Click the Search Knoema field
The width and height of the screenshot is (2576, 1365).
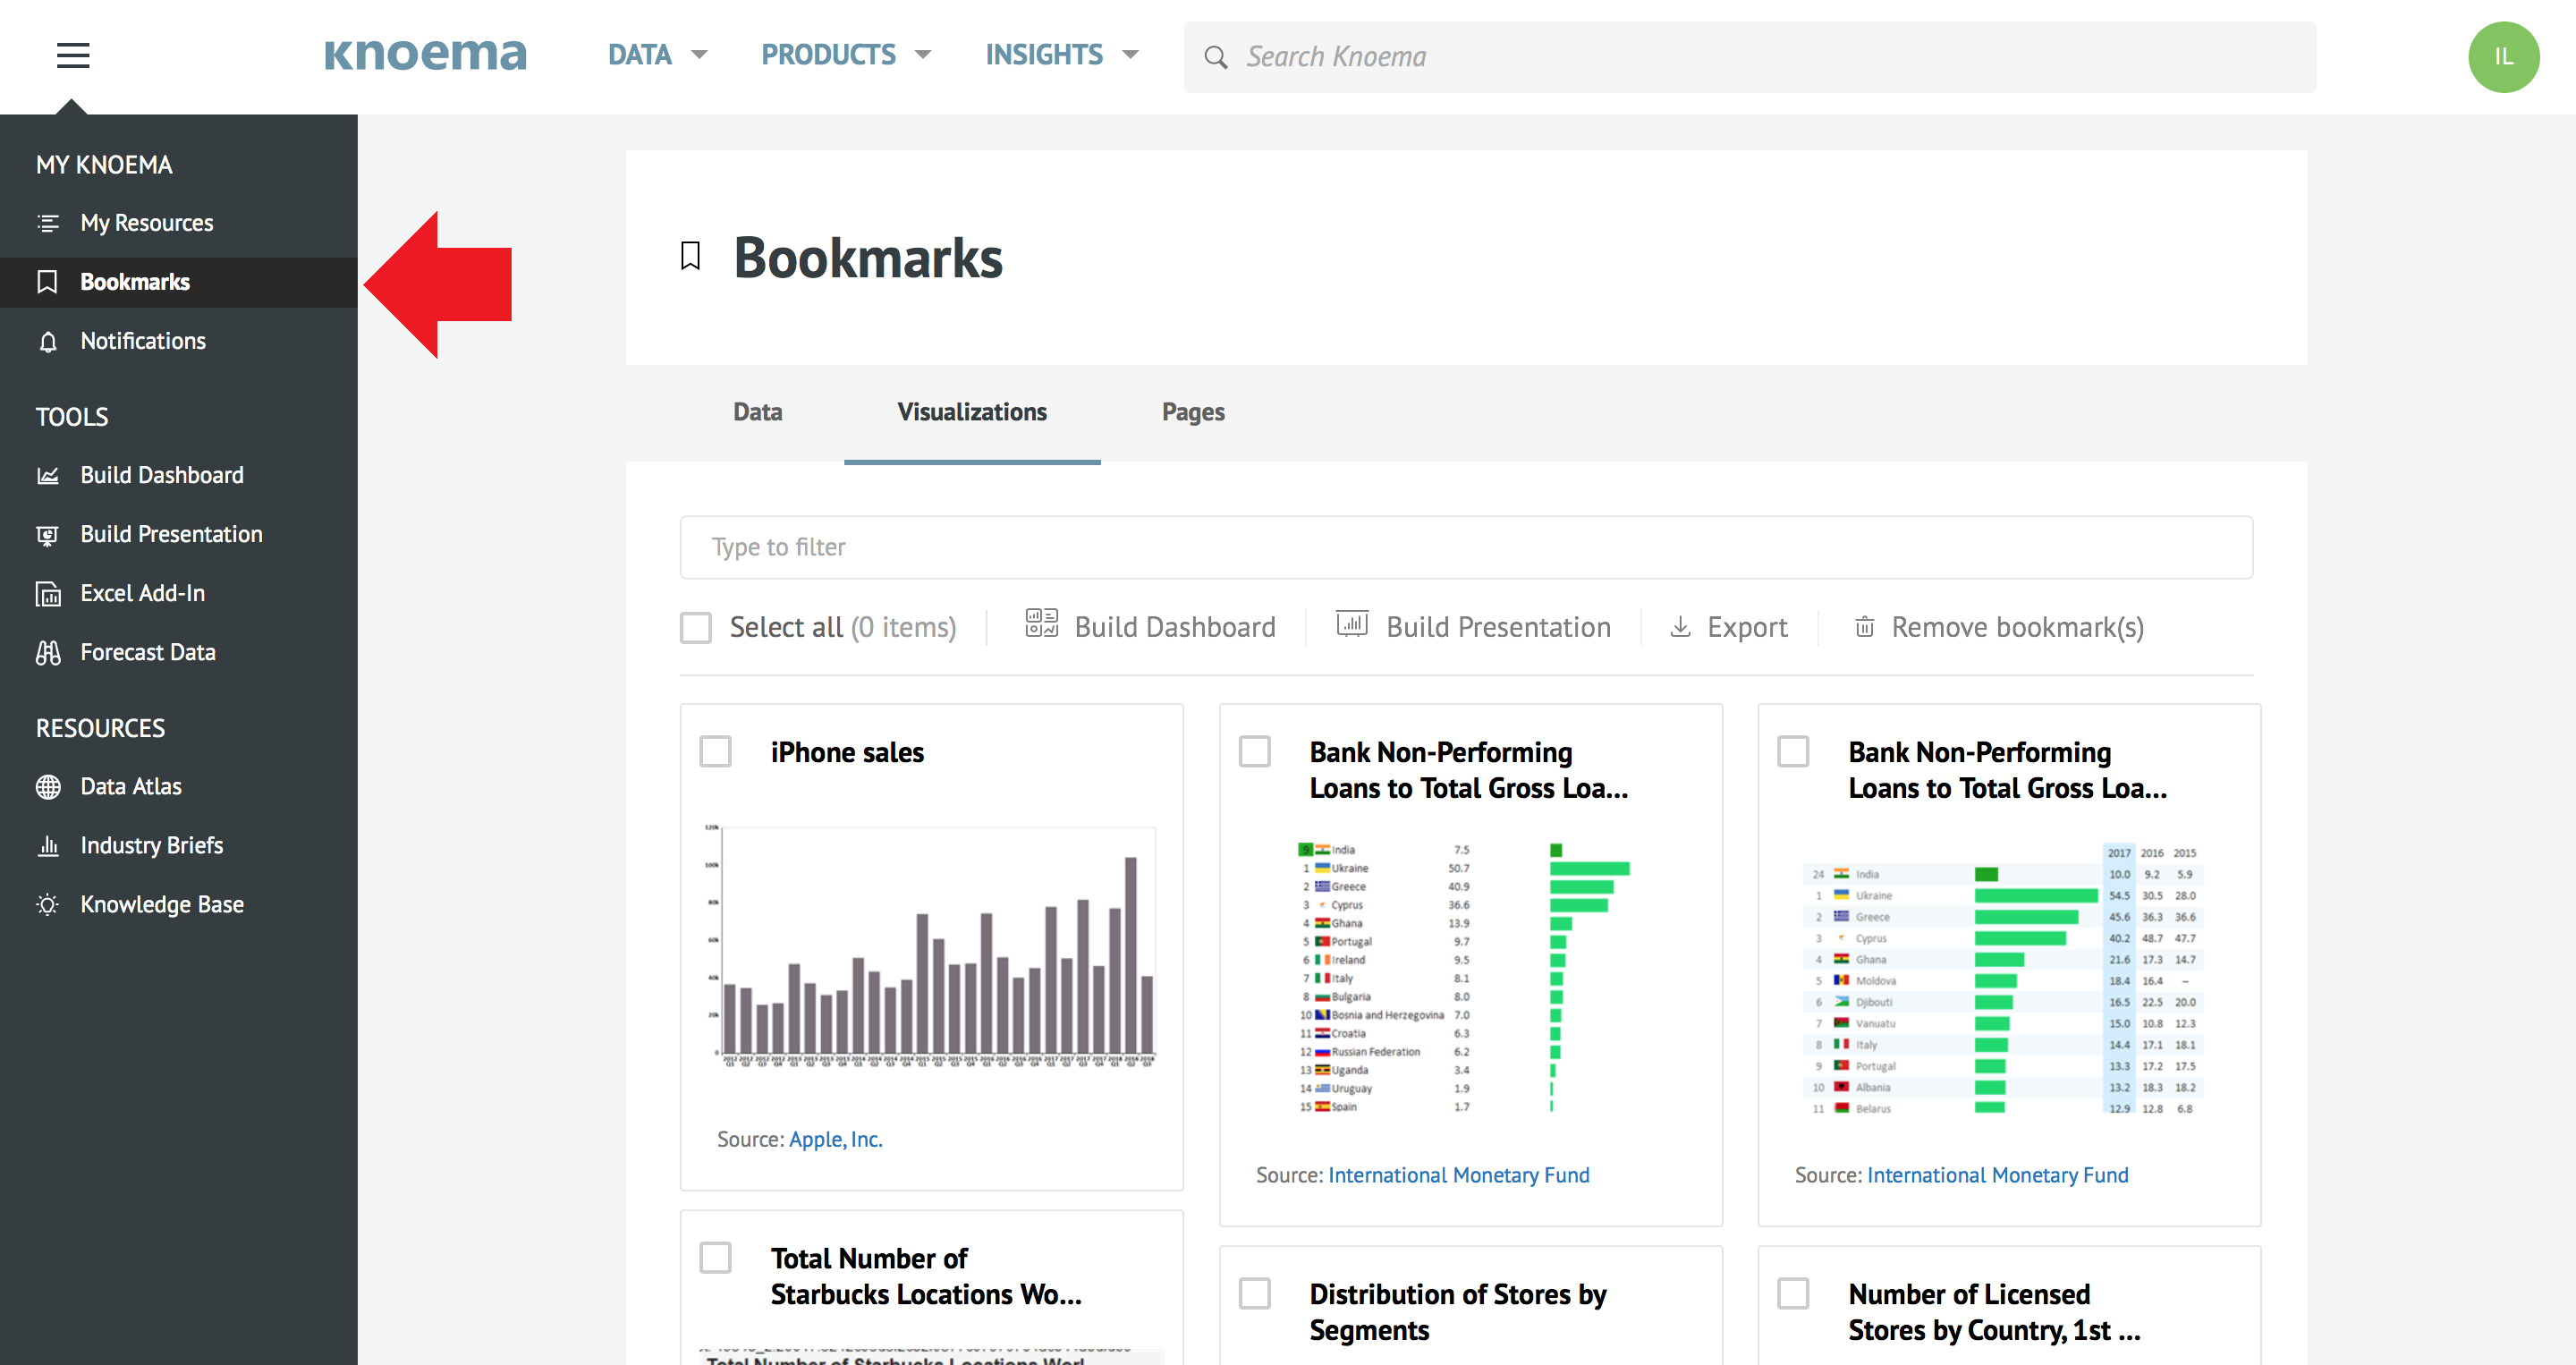coord(1749,57)
